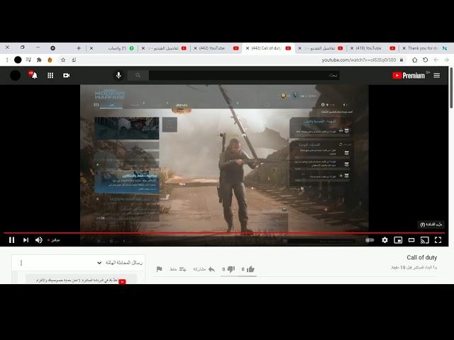
Task: Open YouTube notifications bell
Action: coord(34,76)
